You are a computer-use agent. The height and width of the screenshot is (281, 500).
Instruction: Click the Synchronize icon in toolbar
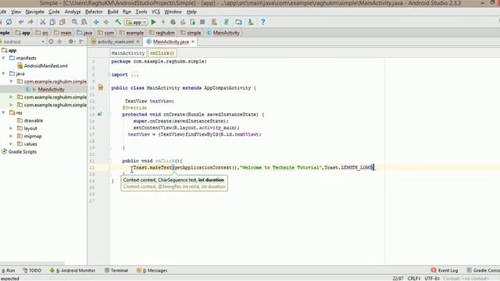point(9,22)
